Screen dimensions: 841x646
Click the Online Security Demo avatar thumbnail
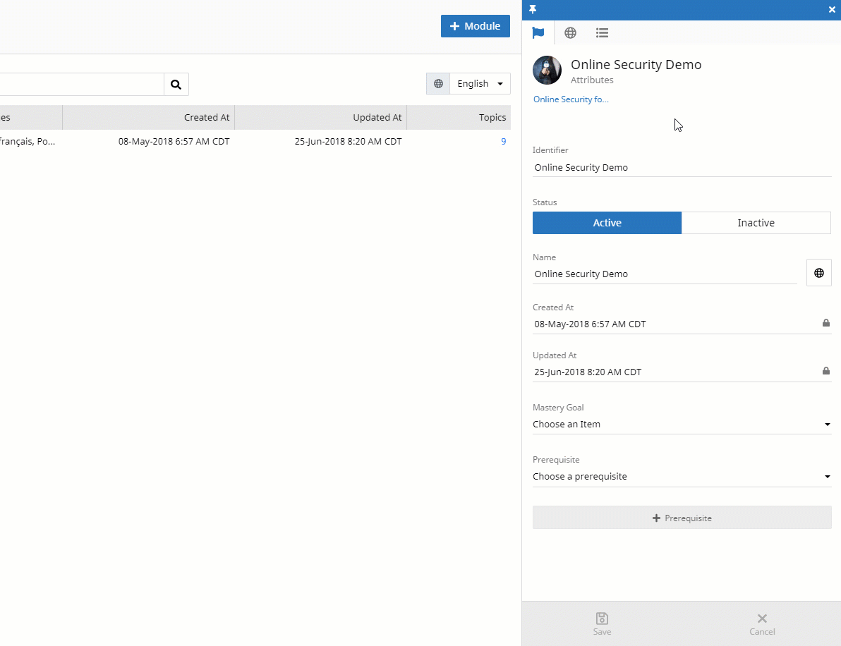click(547, 71)
